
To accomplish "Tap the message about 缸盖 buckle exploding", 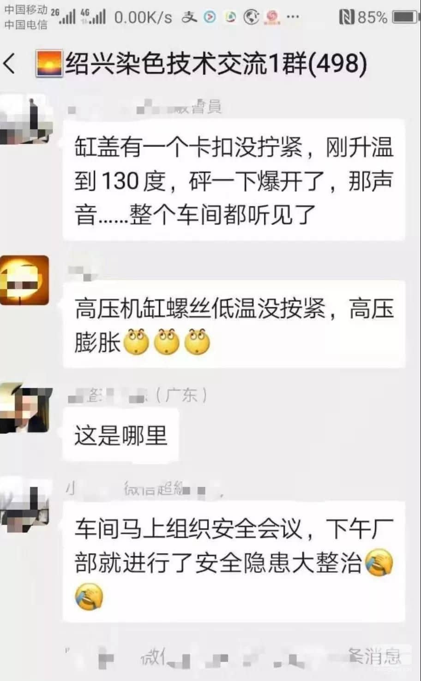I will pos(234,180).
